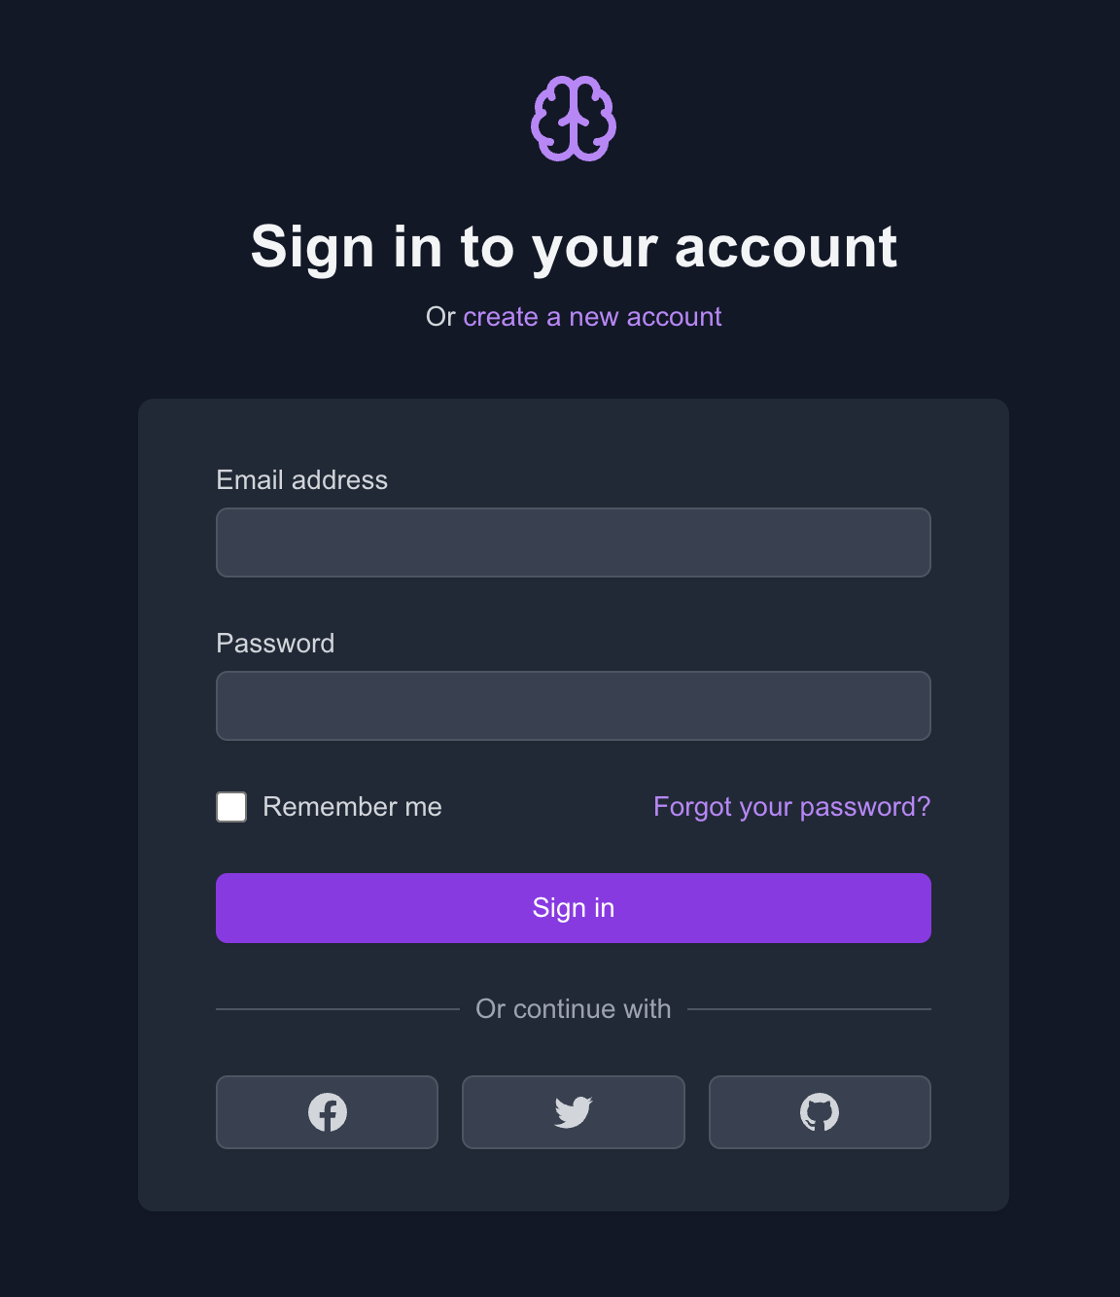Image resolution: width=1120 pixels, height=1297 pixels.
Task: Click the purple brain logo
Action: (x=574, y=119)
